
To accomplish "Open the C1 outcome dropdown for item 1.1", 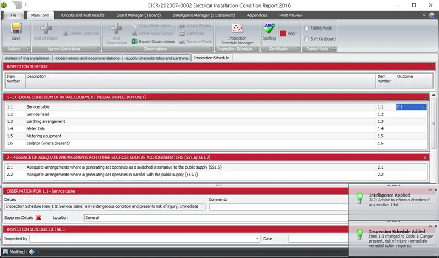I will 424,107.
